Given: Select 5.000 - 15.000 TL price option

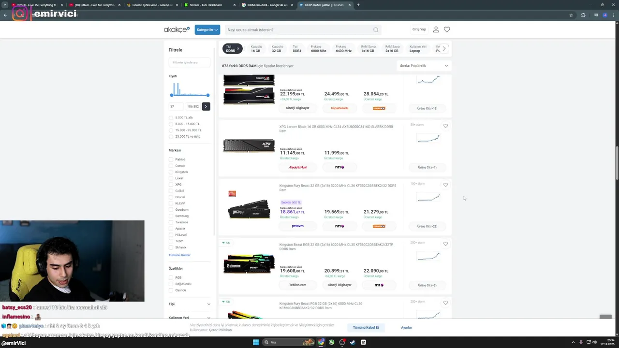Looking at the screenshot, I should tap(171, 124).
